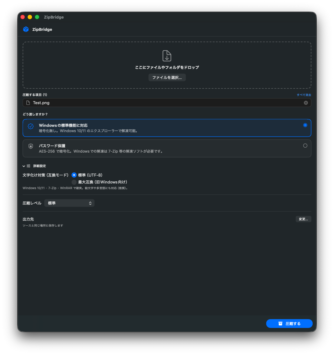Click the Windowsの標準機能に対応 option title
This screenshot has height=355, width=334.
tap(63, 126)
